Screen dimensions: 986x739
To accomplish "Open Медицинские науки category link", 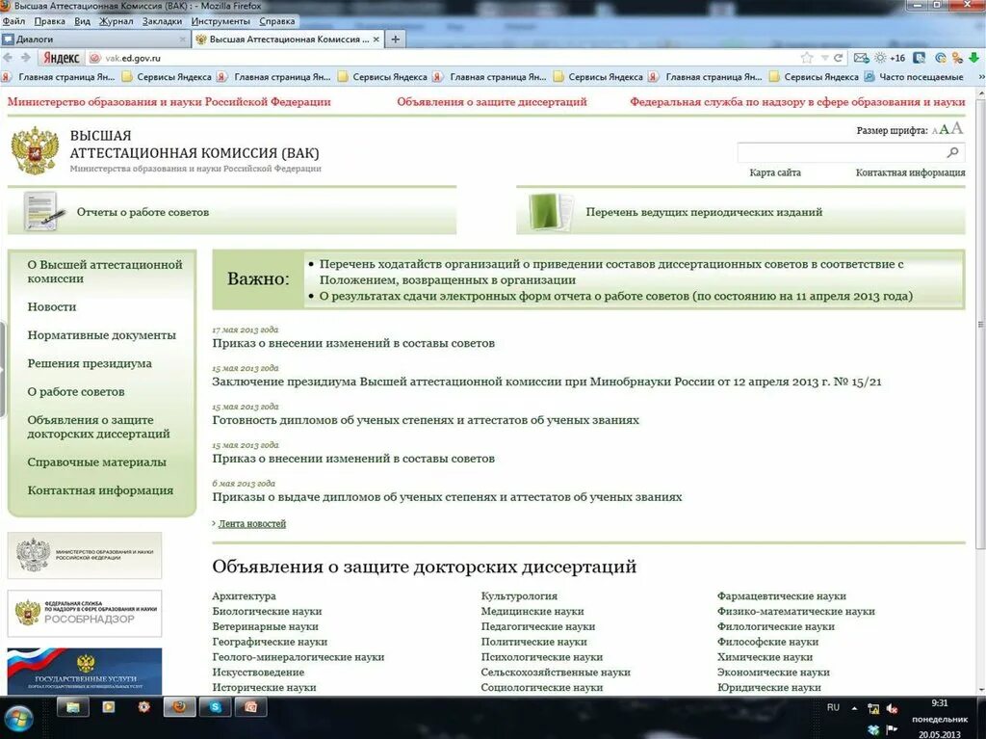I will tap(532, 611).
